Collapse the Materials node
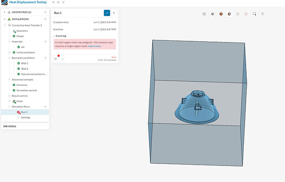The height and width of the screenshot is (182, 285). [x=9, y=42]
